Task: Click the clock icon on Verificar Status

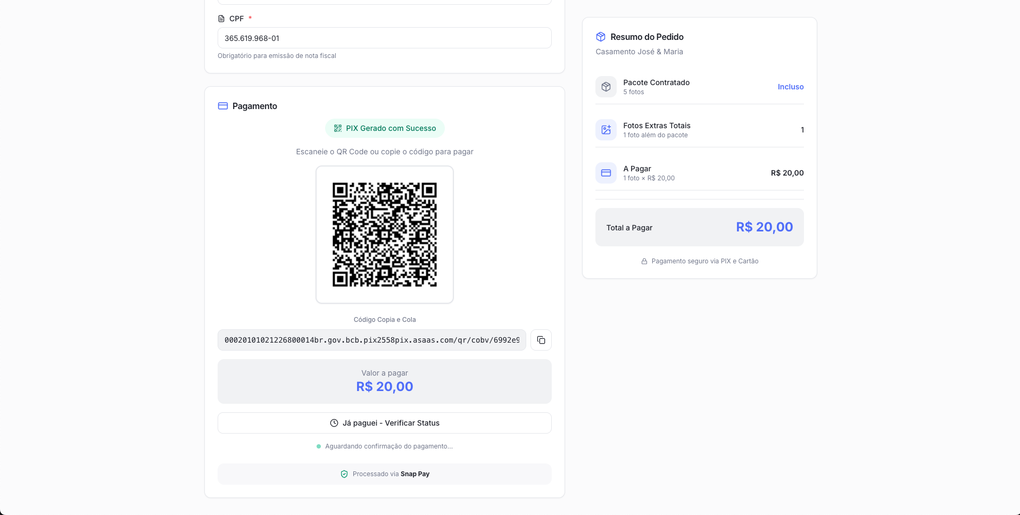Action: [x=334, y=423]
